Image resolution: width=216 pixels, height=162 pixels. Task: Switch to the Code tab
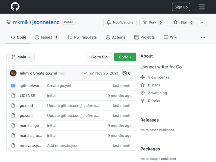(19, 37)
